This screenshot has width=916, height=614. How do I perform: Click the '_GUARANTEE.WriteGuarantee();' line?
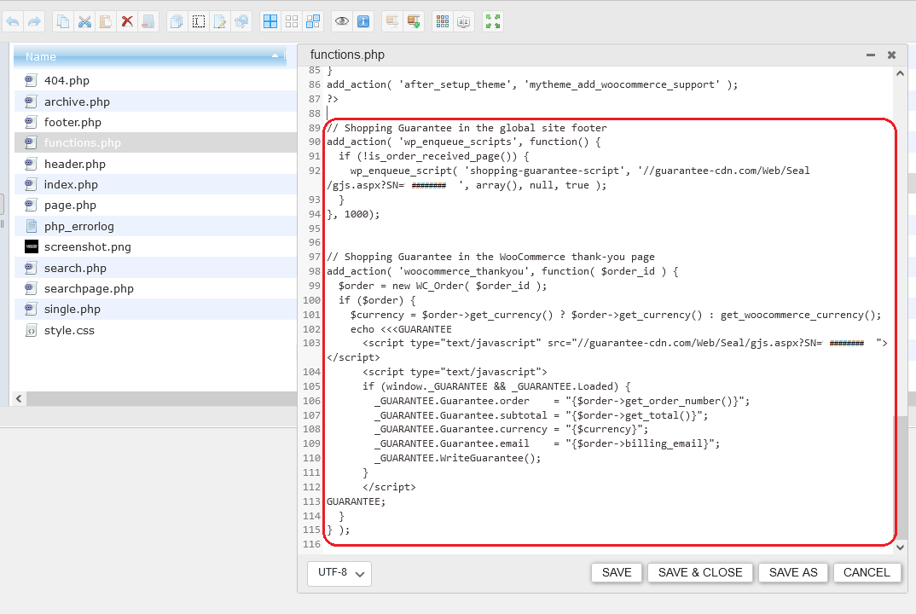point(457,458)
